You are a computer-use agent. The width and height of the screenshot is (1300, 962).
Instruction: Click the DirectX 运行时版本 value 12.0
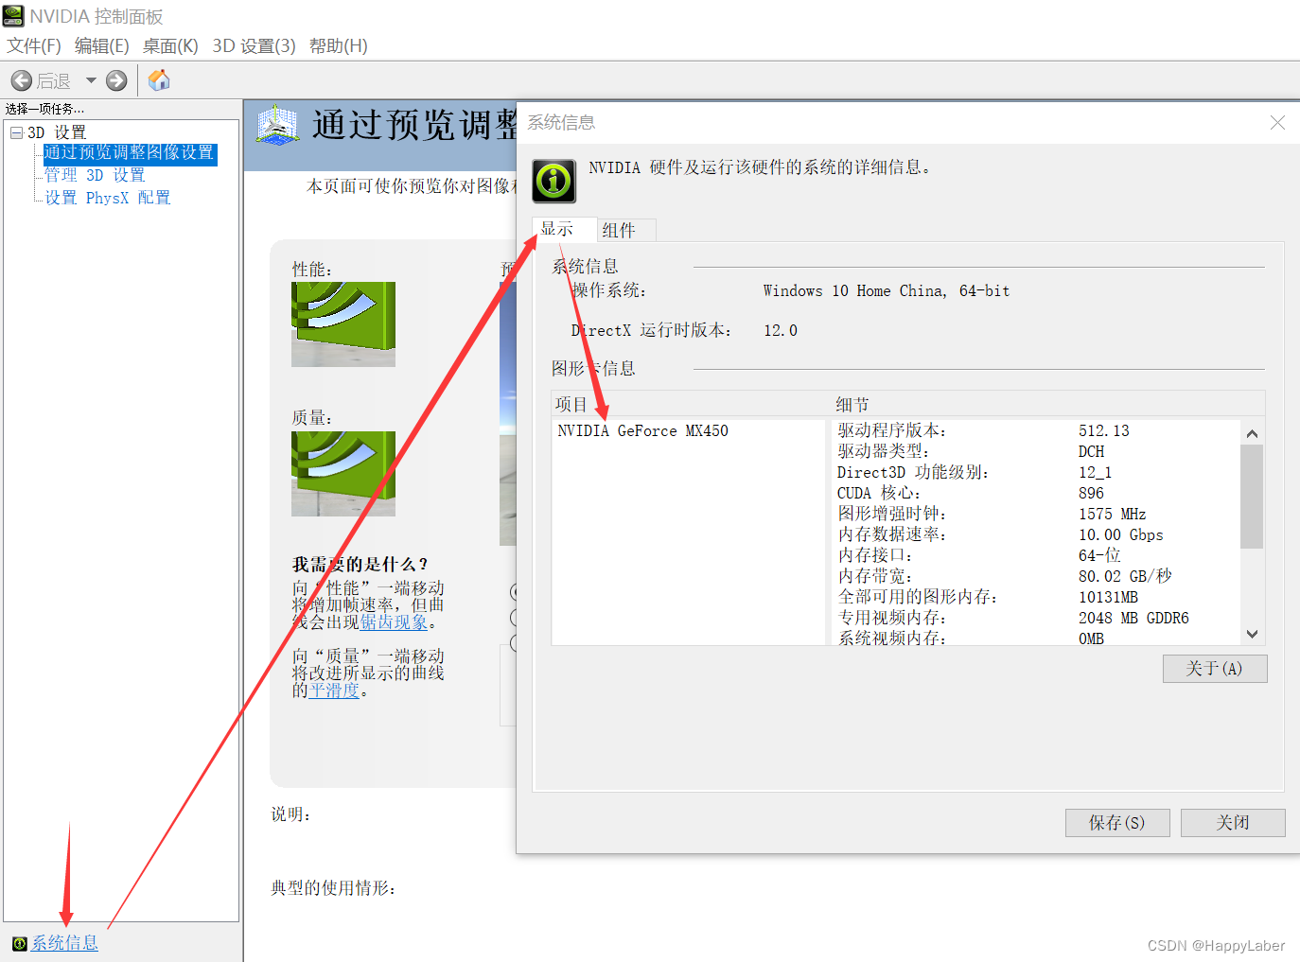click(781, 330)
